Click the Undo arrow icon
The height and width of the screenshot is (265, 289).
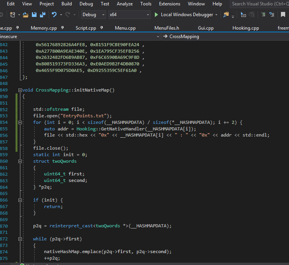[x=54, y=15]
